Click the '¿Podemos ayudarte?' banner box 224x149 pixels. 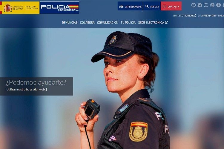tap(36, 86)
